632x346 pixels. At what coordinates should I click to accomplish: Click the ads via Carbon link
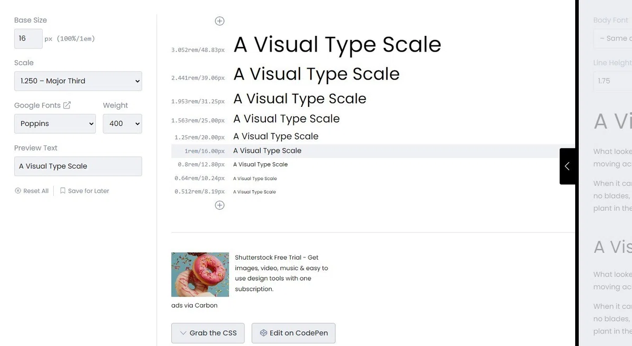point(194,305)
